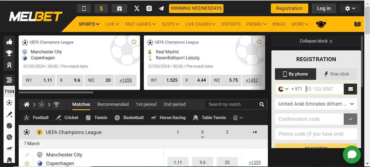The image size is (370, 167).
Task: Click the yellow Registration button
Action: click(x=289, y=8)
